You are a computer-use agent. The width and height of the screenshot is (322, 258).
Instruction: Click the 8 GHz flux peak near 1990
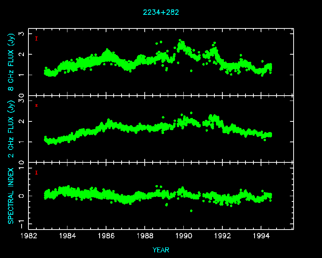(x=180, y=41)
